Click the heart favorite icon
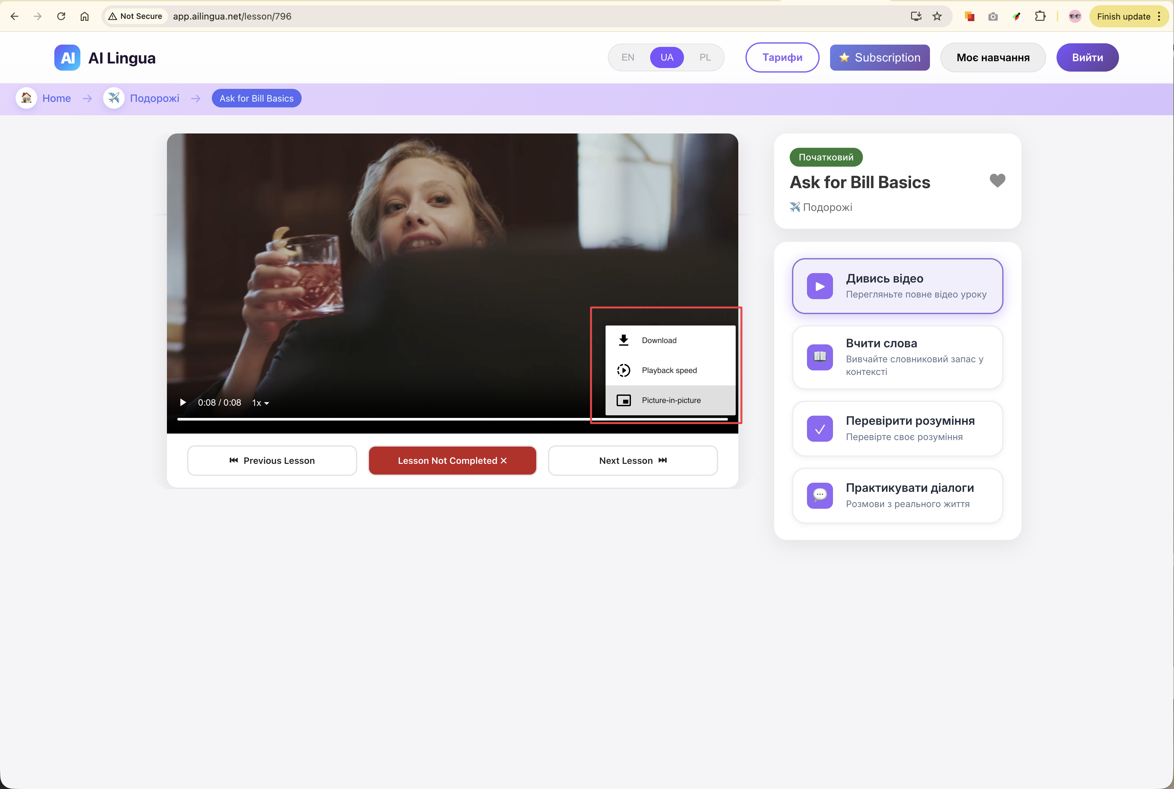1174x789 pixels. pyautogui.click(x=997, y=181)
